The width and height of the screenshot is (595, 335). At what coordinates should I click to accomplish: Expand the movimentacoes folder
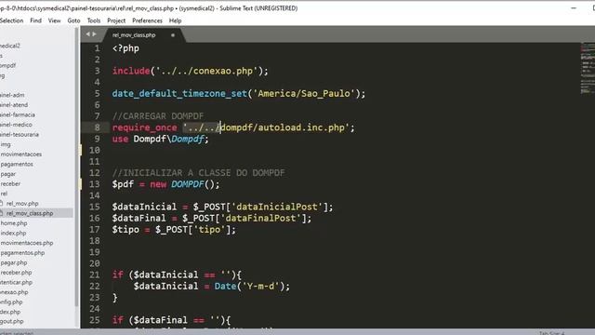click(x=20, y=154)
